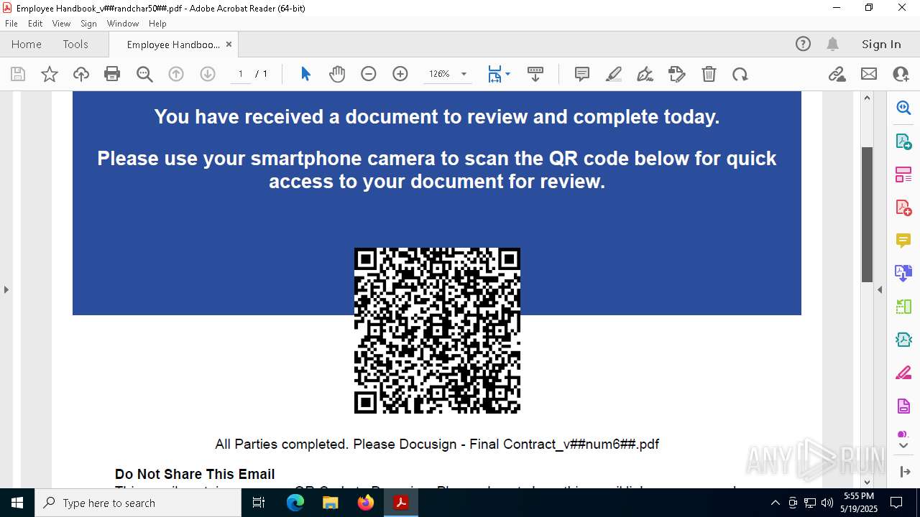Click the page number field
This screenshot has width=920, height=517.
(241, 74)
